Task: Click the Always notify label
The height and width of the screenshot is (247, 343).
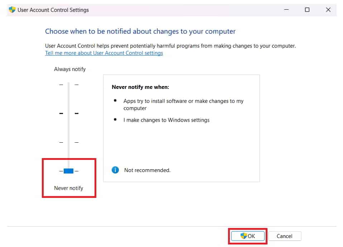Action: point(70,69)
